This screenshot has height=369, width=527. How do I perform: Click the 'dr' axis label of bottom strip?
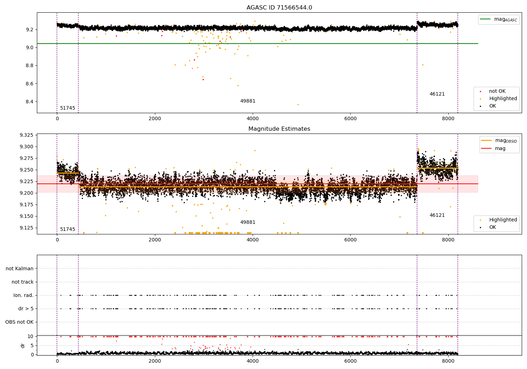click(23, 345)
